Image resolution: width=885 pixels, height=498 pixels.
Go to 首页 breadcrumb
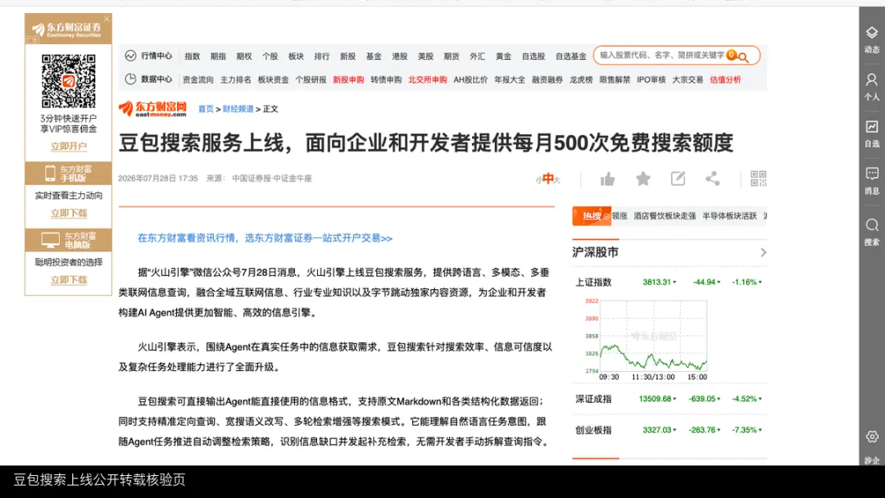tap(206, 109)
